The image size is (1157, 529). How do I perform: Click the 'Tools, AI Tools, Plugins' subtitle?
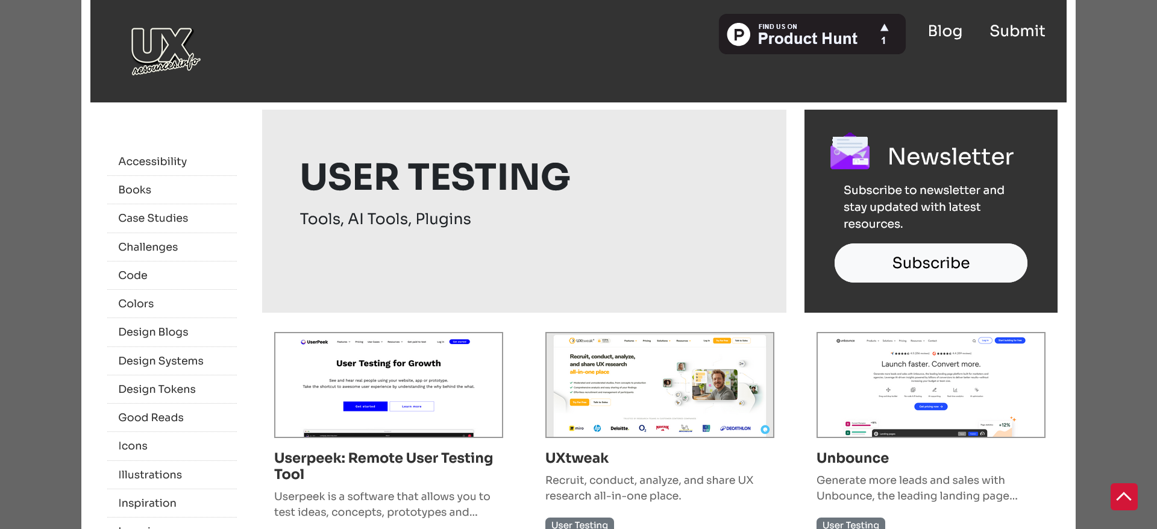[x=385, y=219]
